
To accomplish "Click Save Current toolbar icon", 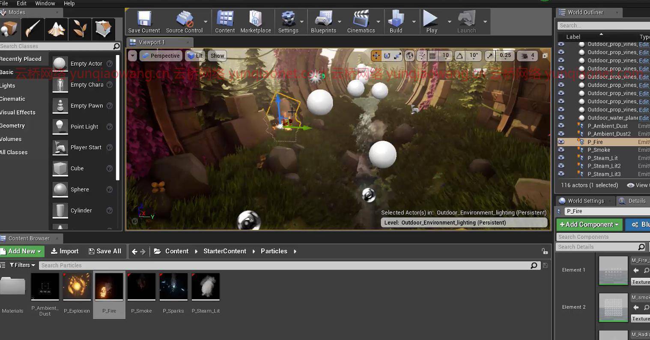I will [x=144, y=22].
